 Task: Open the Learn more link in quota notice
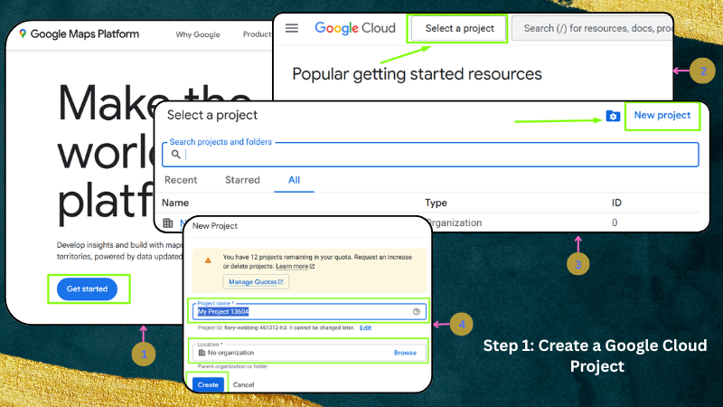point(295,266)
